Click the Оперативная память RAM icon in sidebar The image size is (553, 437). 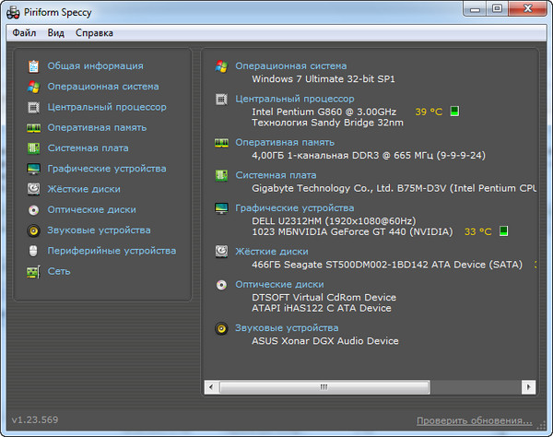point(33,127)
